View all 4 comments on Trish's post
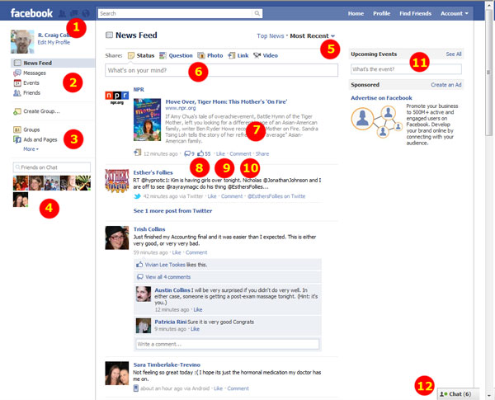 [x=168, y=277]
